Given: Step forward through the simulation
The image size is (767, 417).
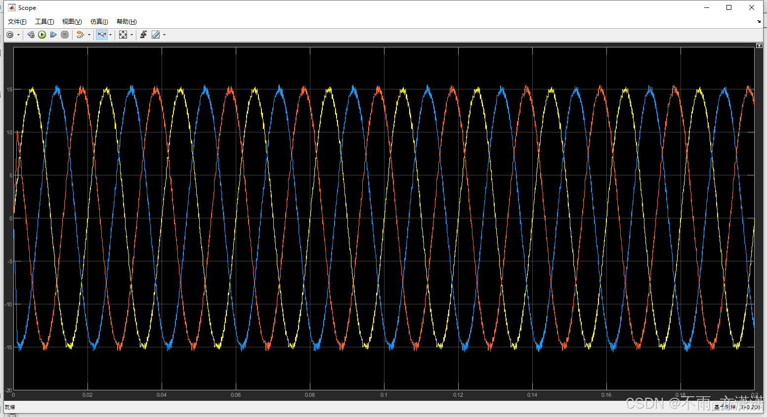Looking at the screenshot, I should pos(53,35).
